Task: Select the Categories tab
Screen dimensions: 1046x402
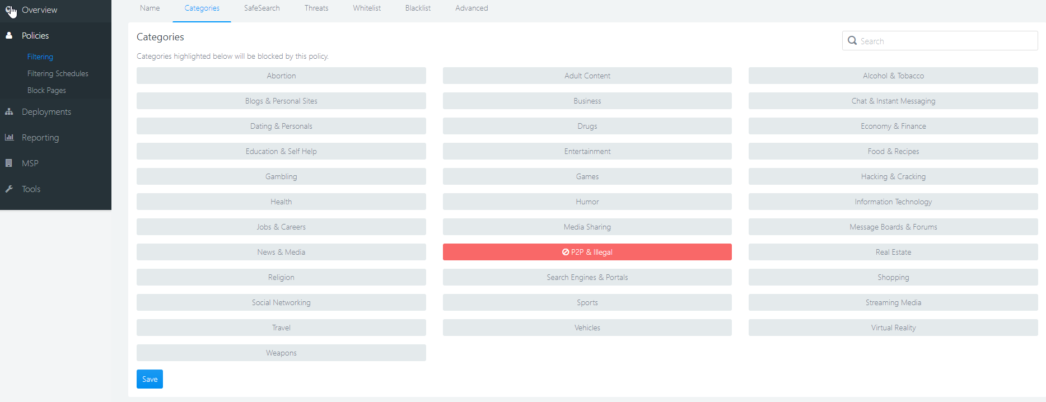Action: tap(202, 8)
